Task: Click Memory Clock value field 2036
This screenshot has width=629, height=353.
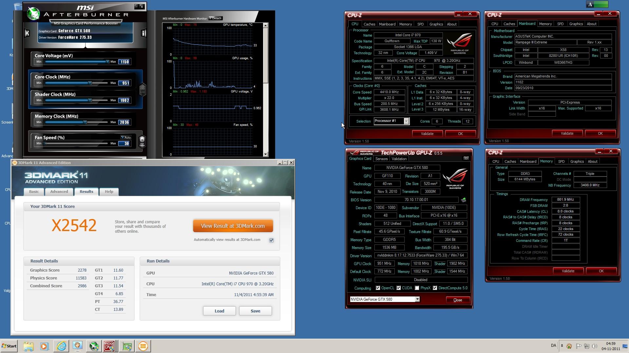Action: coord(125,122)
